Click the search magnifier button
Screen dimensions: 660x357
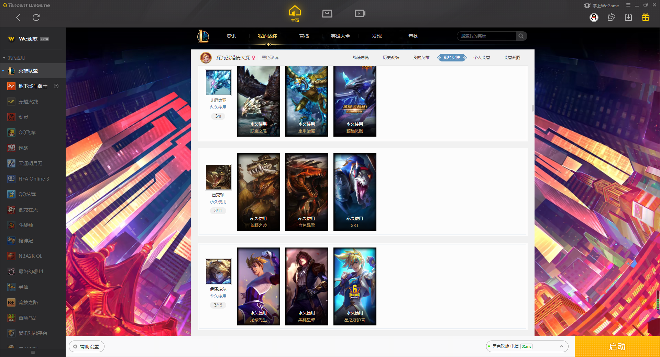[x=521, y=36]
